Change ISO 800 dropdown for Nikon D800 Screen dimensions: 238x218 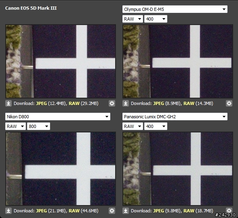point(38,126)
